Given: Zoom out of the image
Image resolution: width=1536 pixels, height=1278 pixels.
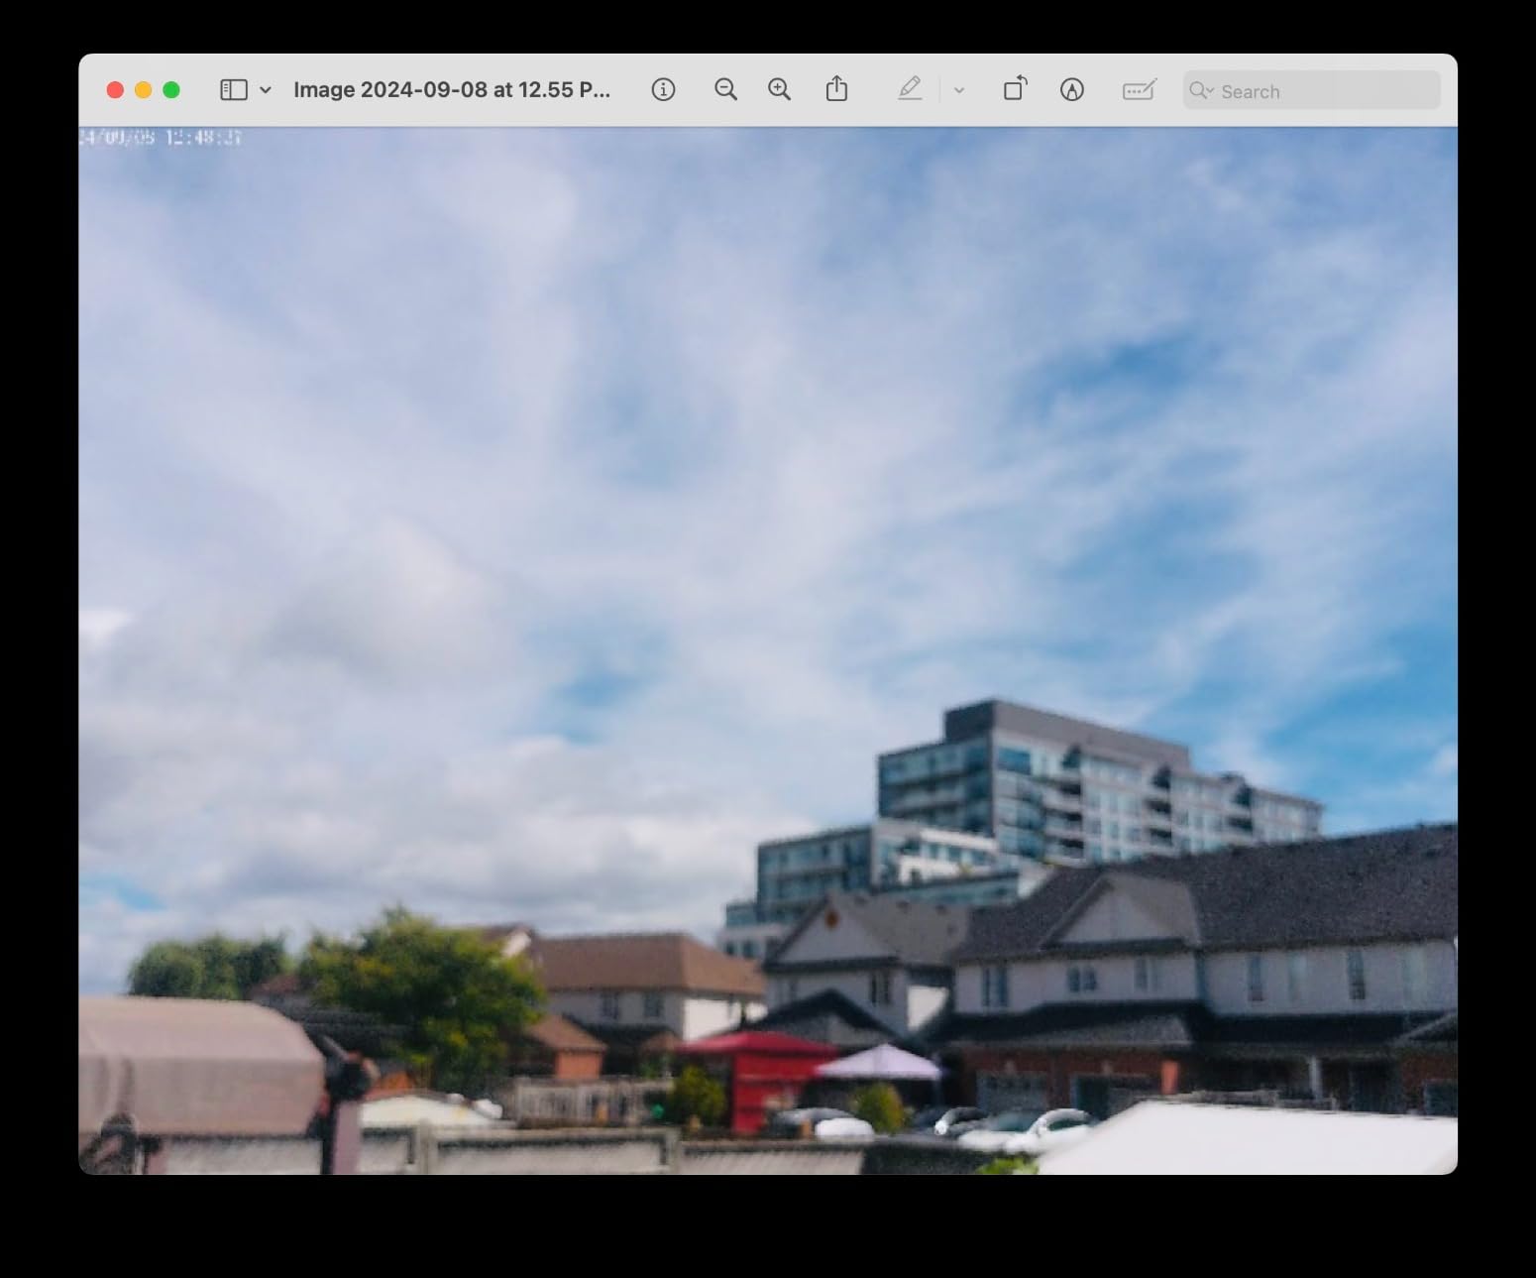Looking at the screenshot, I should click(725, 90).
